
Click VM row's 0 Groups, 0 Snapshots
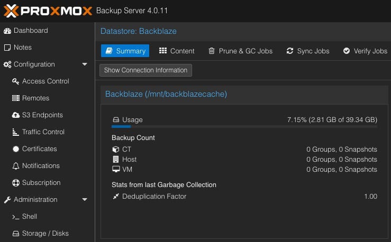342,169
